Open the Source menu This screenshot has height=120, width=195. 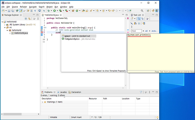[15, 7]
